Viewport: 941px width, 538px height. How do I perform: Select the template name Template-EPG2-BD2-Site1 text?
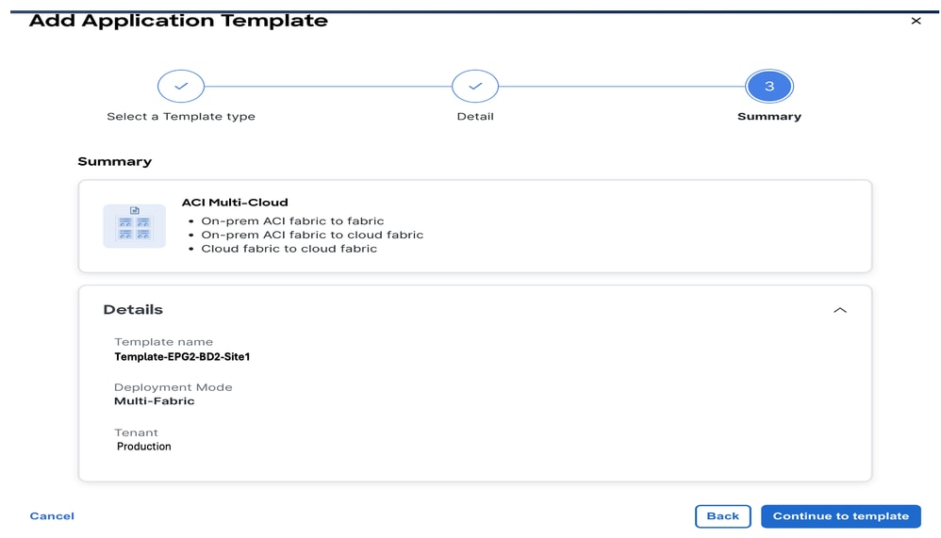[182, 357]
